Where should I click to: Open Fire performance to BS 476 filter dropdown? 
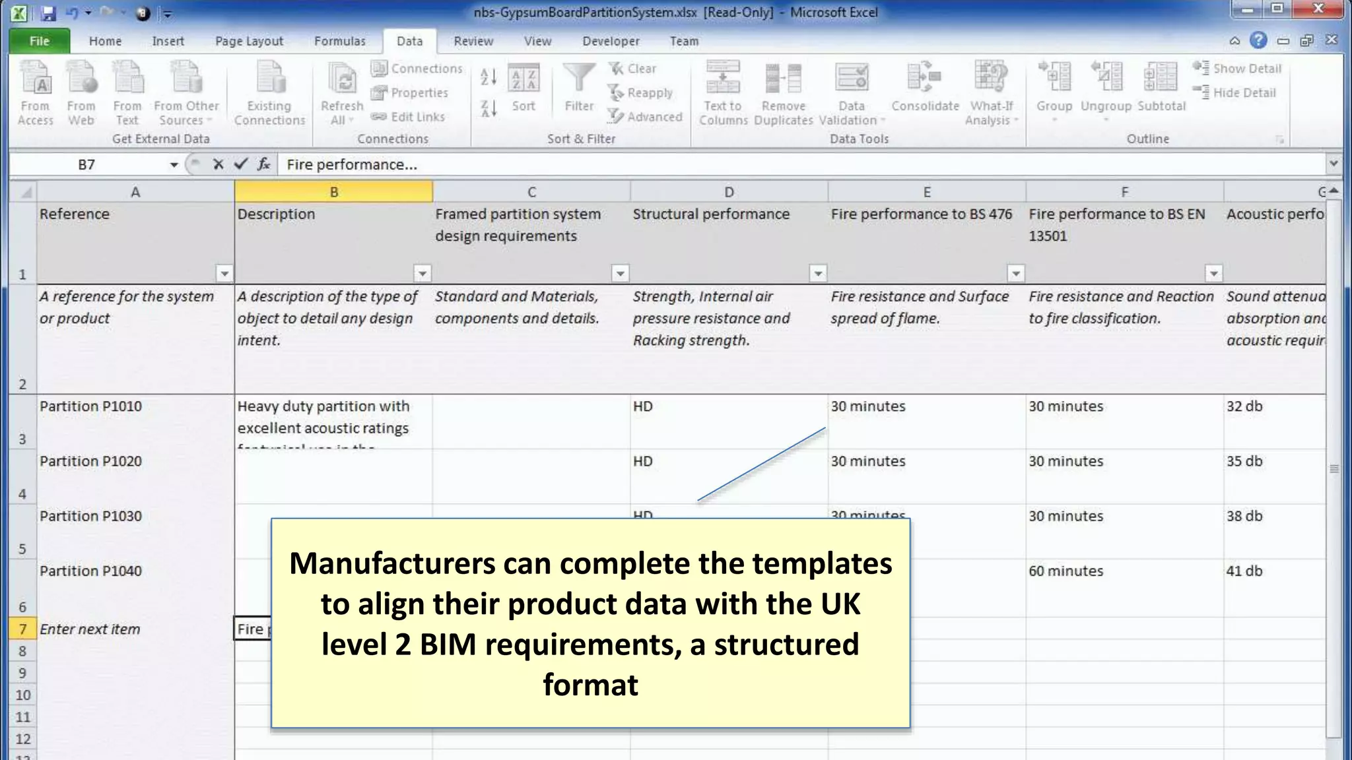tap(1016, 273)
